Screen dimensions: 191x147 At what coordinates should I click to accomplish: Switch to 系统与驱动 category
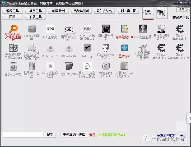(81, 11)
